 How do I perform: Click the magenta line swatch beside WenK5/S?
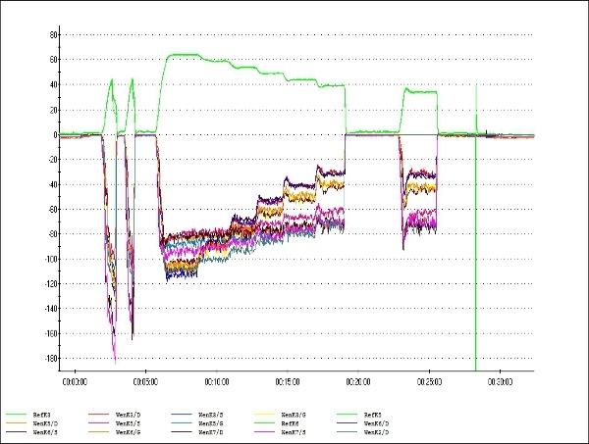click(x=99, y=423)
